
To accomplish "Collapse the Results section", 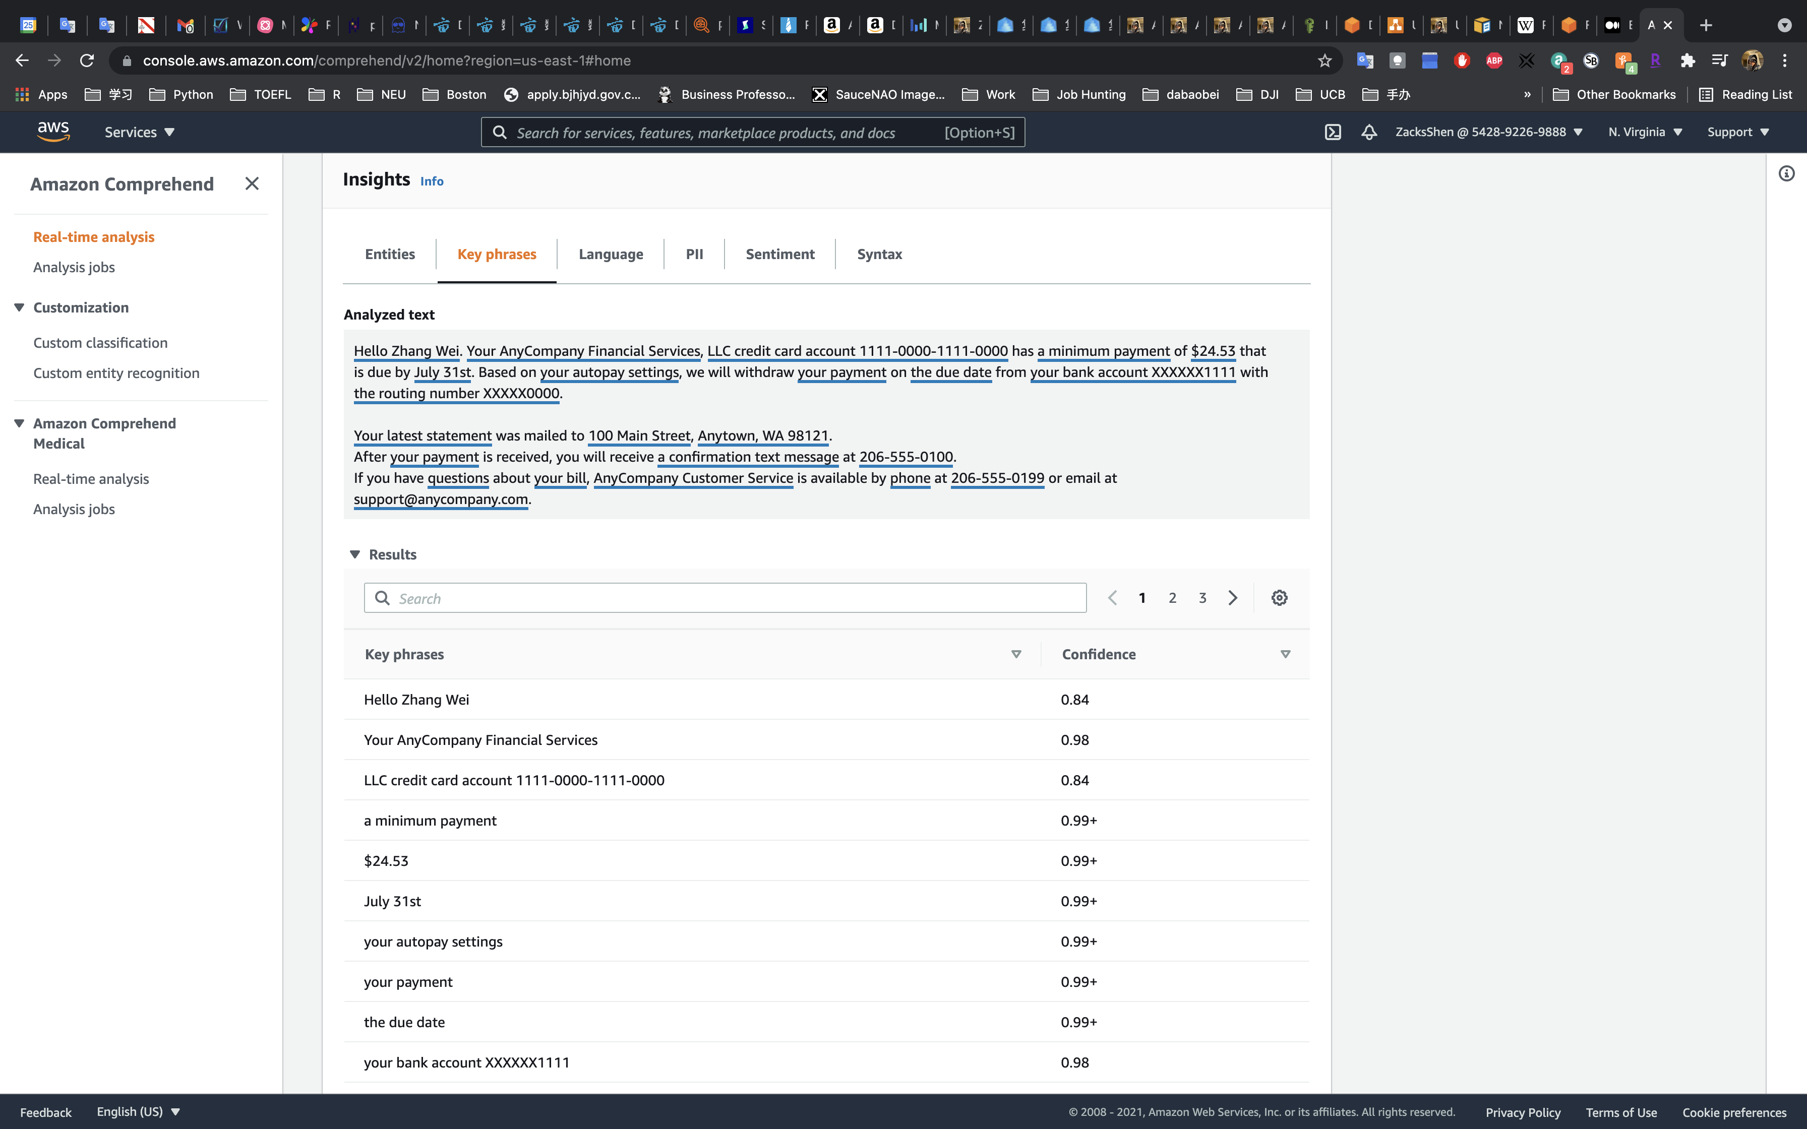I will [x=355, y=554].
